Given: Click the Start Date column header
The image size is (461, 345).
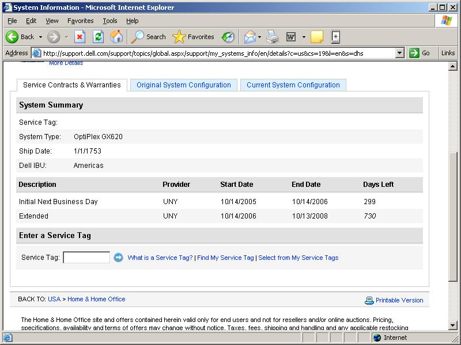Looking at the screenshot, I should coord(237,185).
